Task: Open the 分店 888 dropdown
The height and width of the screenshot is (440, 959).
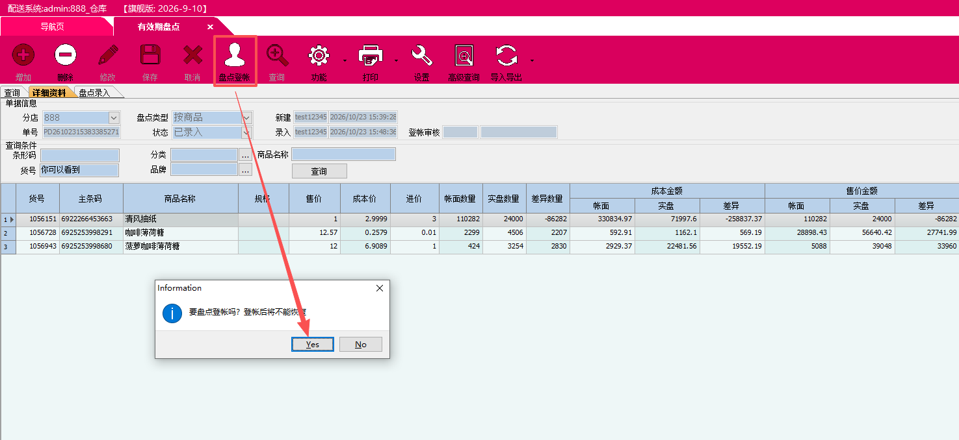Action: (114, 117)
